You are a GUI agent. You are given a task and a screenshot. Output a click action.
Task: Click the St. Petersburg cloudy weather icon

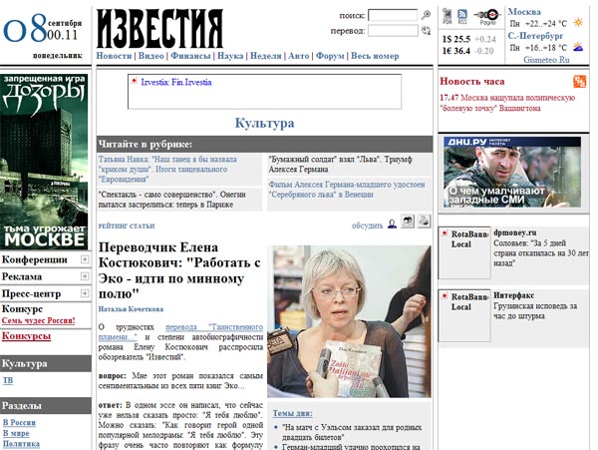coord(578,47)
